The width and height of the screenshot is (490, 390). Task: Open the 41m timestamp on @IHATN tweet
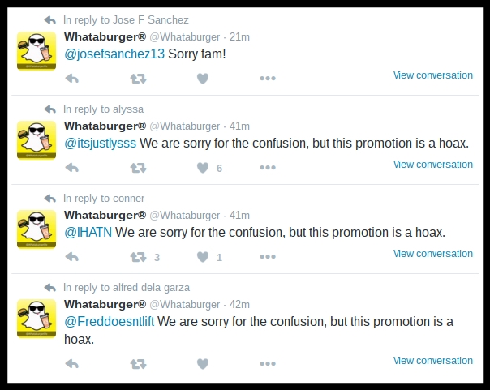point(239,215)
